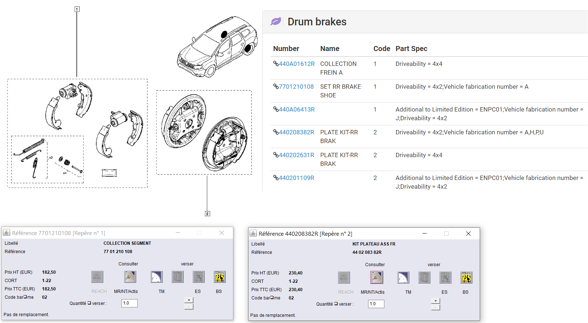Viewport: 588px width, 323px height.
Task: Click purple leaf icon beside Drum brakes
Action: 276,22
